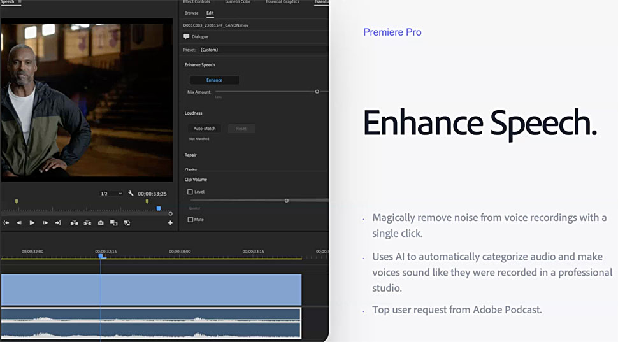Click the timeline playhead at 00;00;32;15
Viewport: 618px width, 342px height.
[101, 256]
